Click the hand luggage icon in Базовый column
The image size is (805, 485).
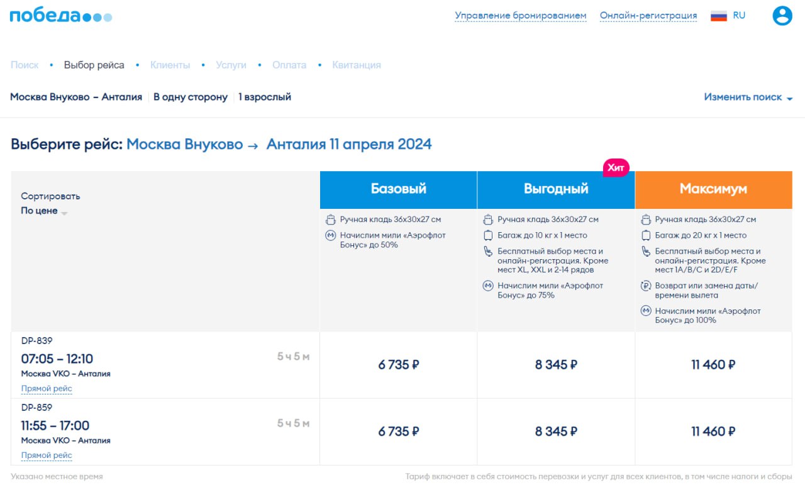331,220
